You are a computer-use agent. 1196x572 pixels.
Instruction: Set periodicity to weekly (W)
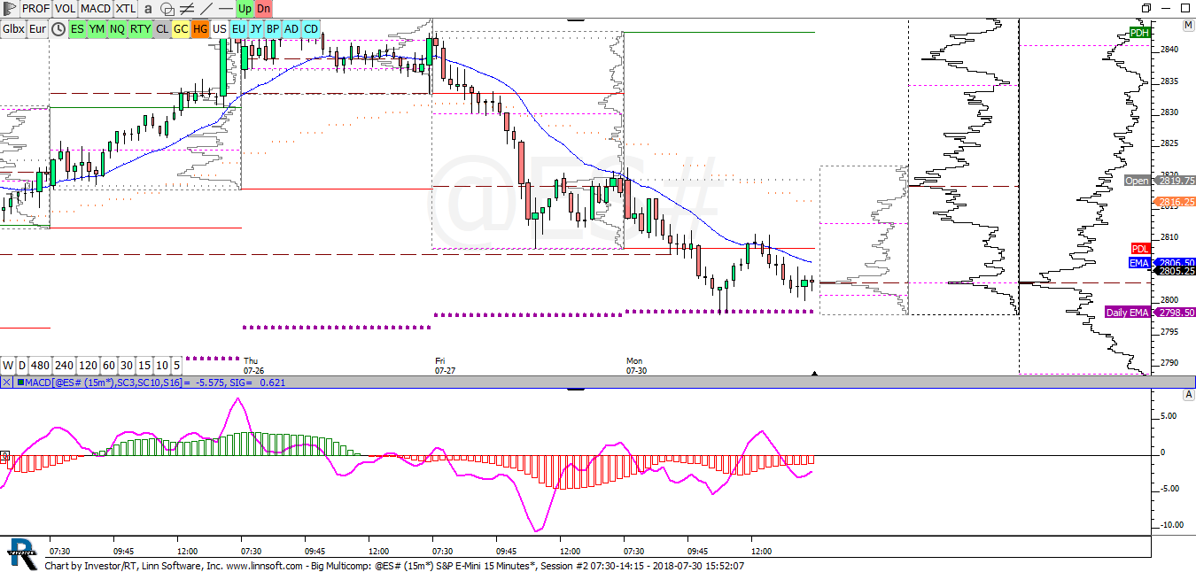pos(8,365)
